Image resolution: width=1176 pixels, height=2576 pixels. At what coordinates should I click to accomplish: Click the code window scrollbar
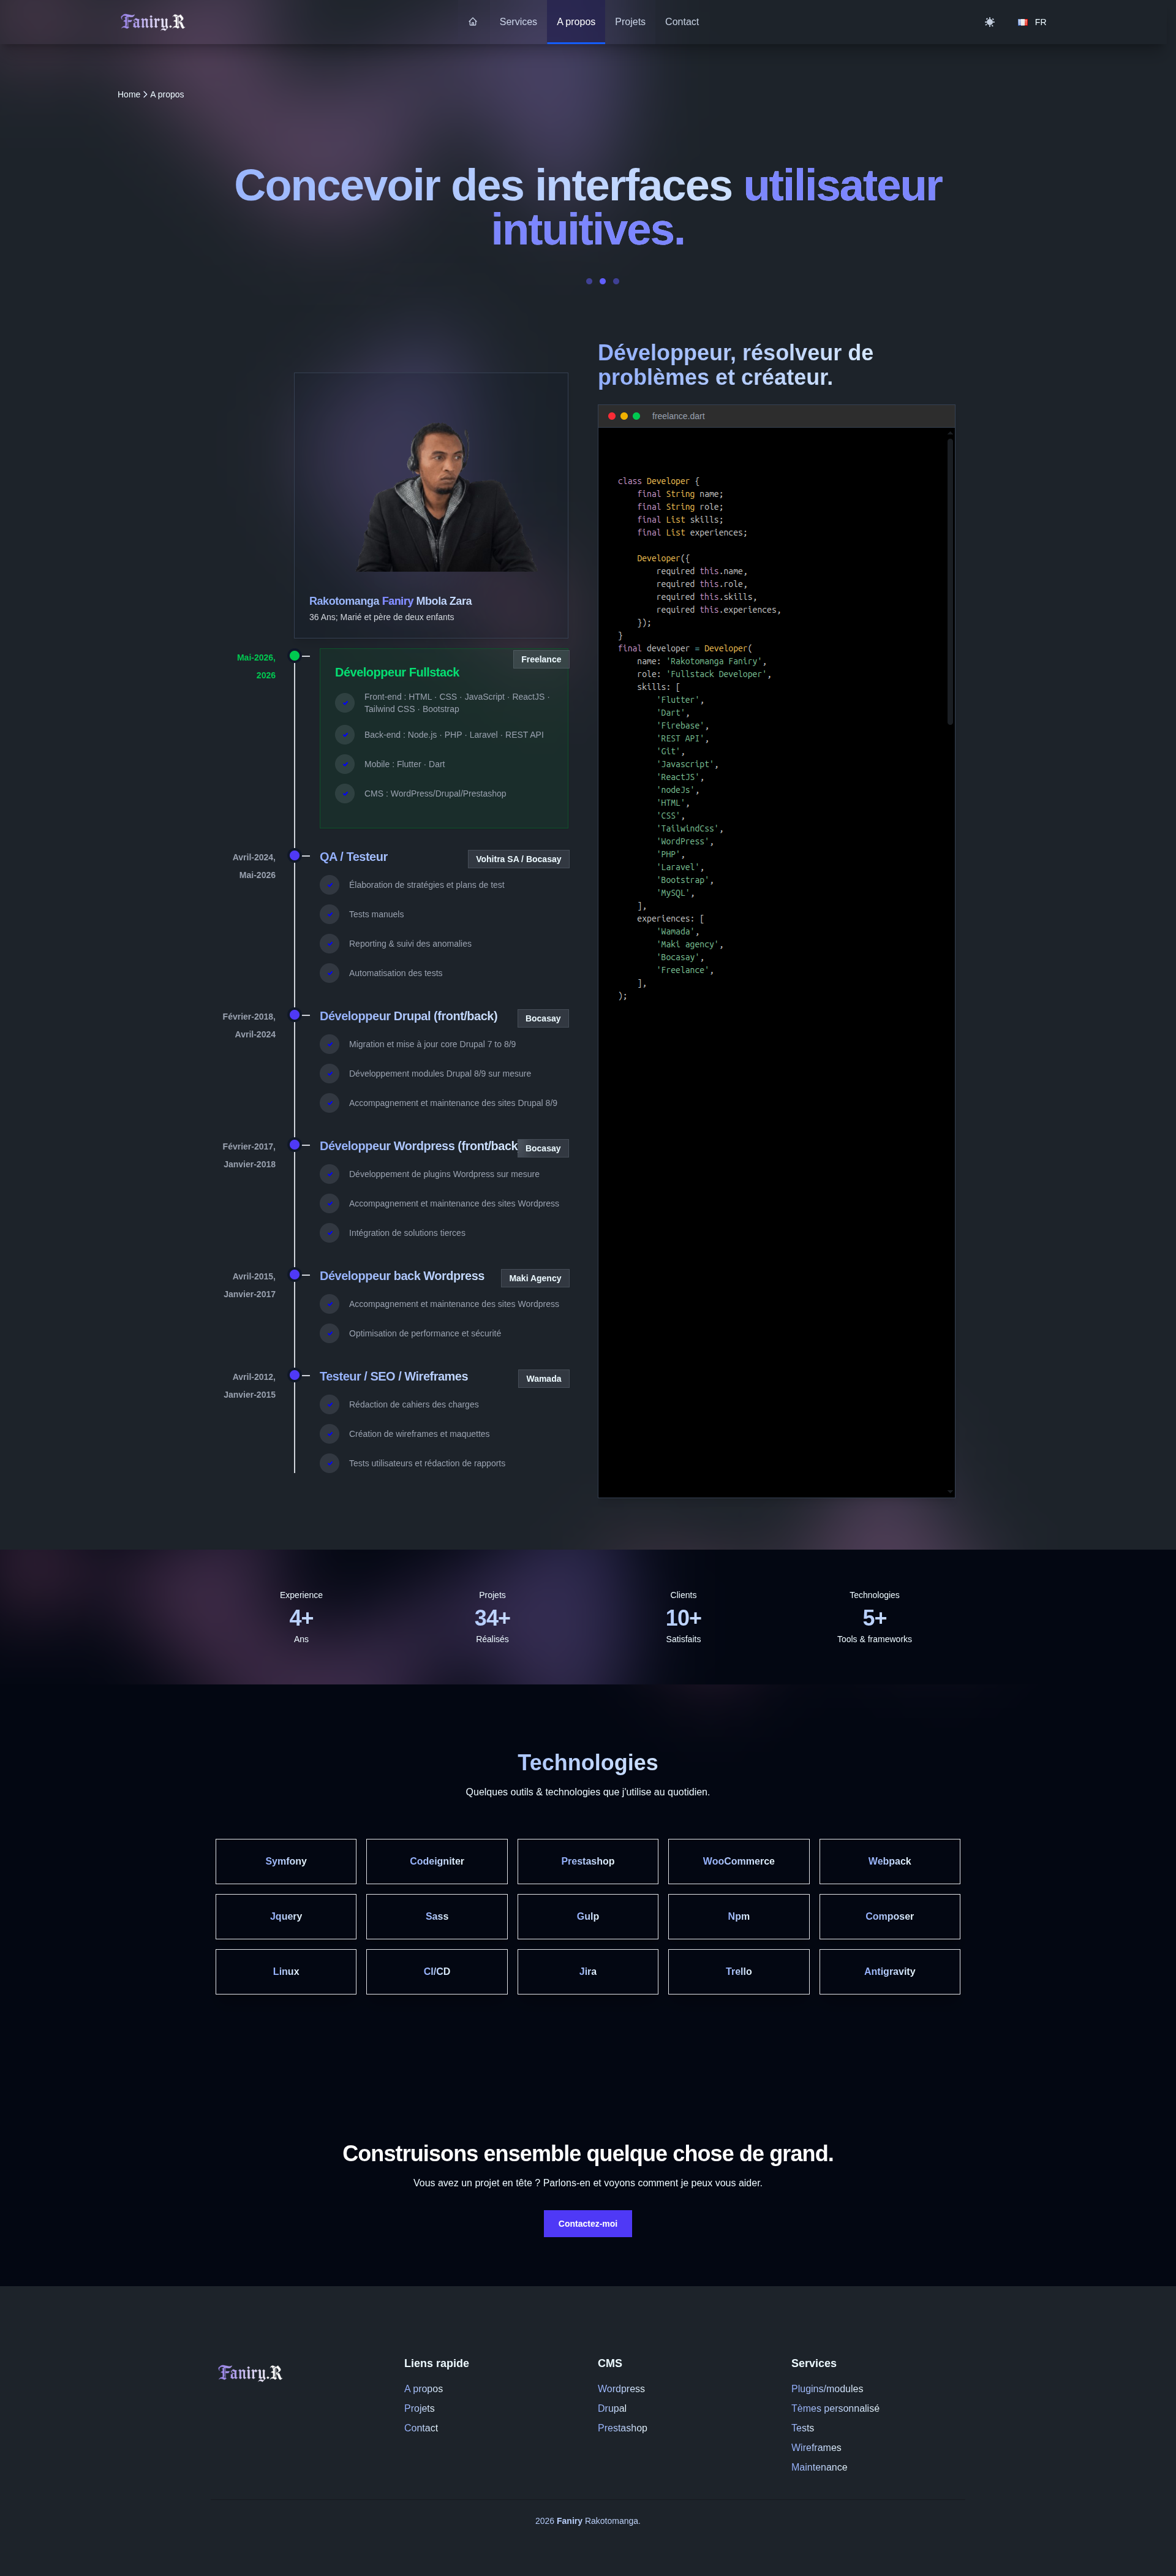(x=950, y=580)
